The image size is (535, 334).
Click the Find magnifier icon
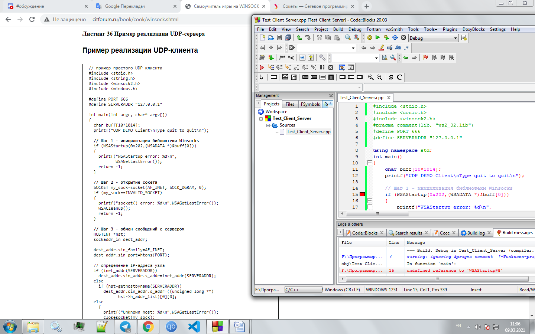348,38
